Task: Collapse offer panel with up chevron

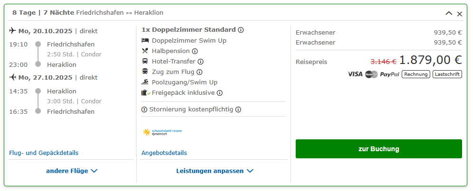Action: click(449, 13)
